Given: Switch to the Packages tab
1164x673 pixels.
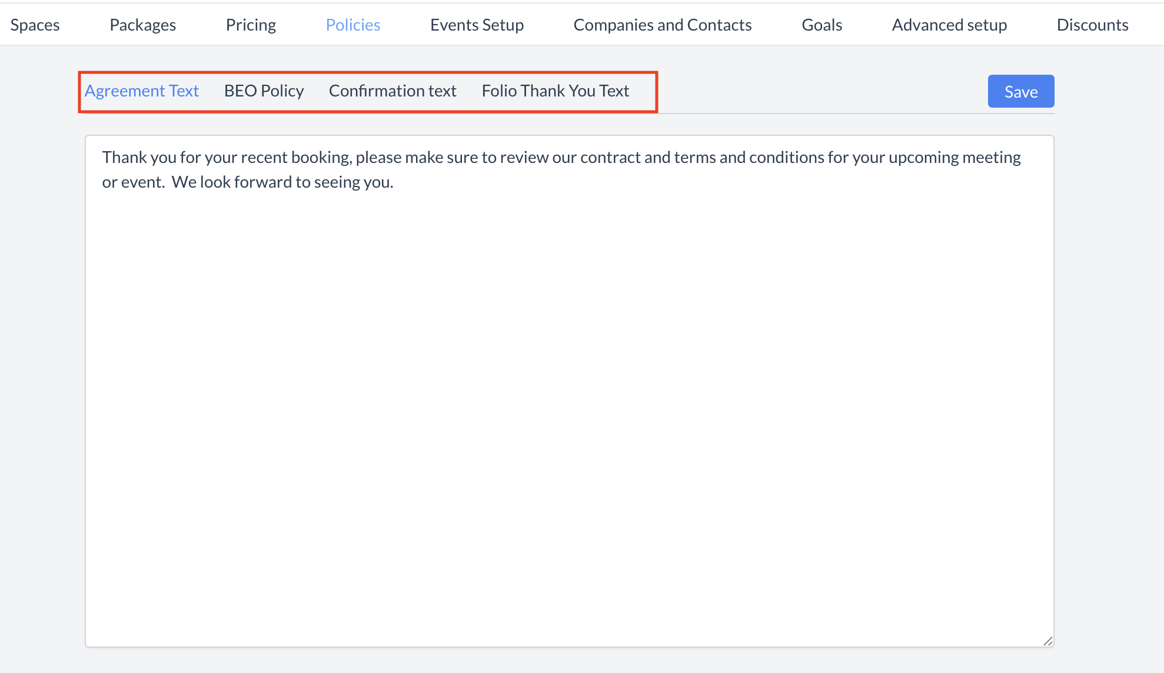Looking at the screenshot, I should point(142,25).
